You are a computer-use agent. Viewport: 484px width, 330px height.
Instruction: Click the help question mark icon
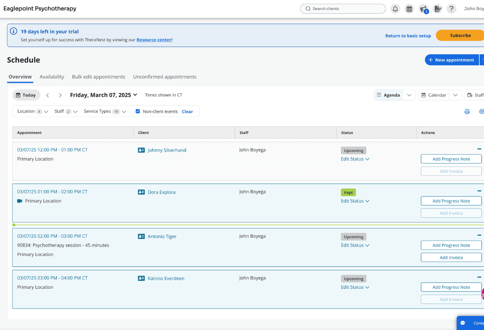coord(451,9)
